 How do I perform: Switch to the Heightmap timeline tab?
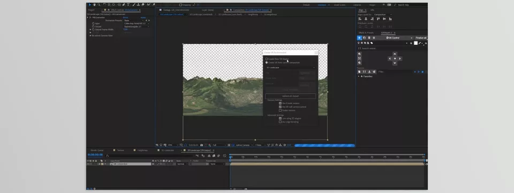[x=142, y=150]
